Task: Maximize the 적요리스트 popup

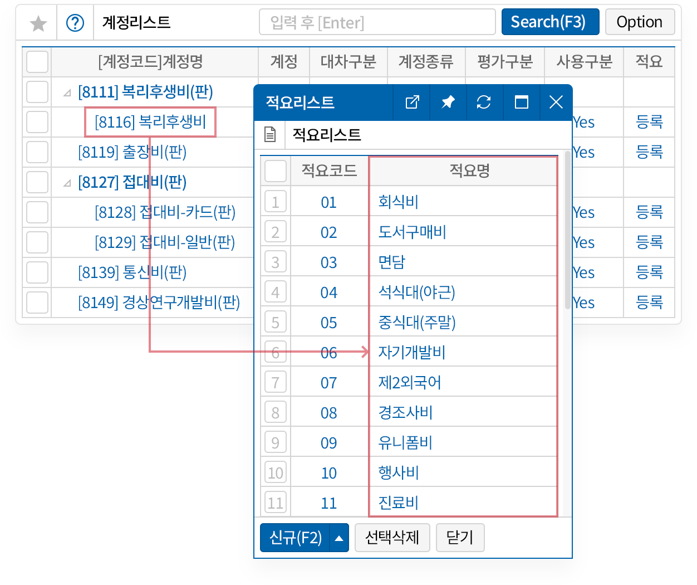Action: coord(521,102)
